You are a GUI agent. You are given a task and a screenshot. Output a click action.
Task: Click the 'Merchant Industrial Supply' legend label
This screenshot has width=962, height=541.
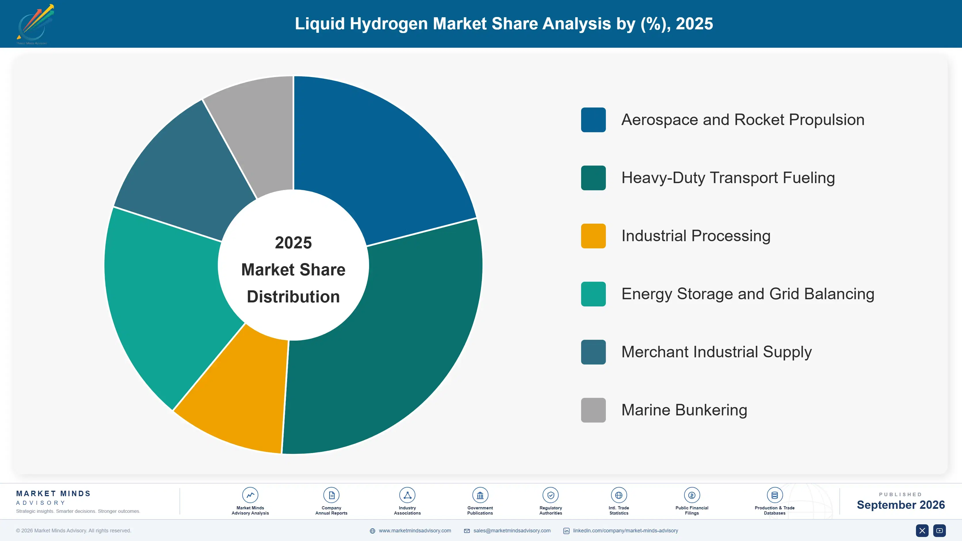click(x=716, y=352)
